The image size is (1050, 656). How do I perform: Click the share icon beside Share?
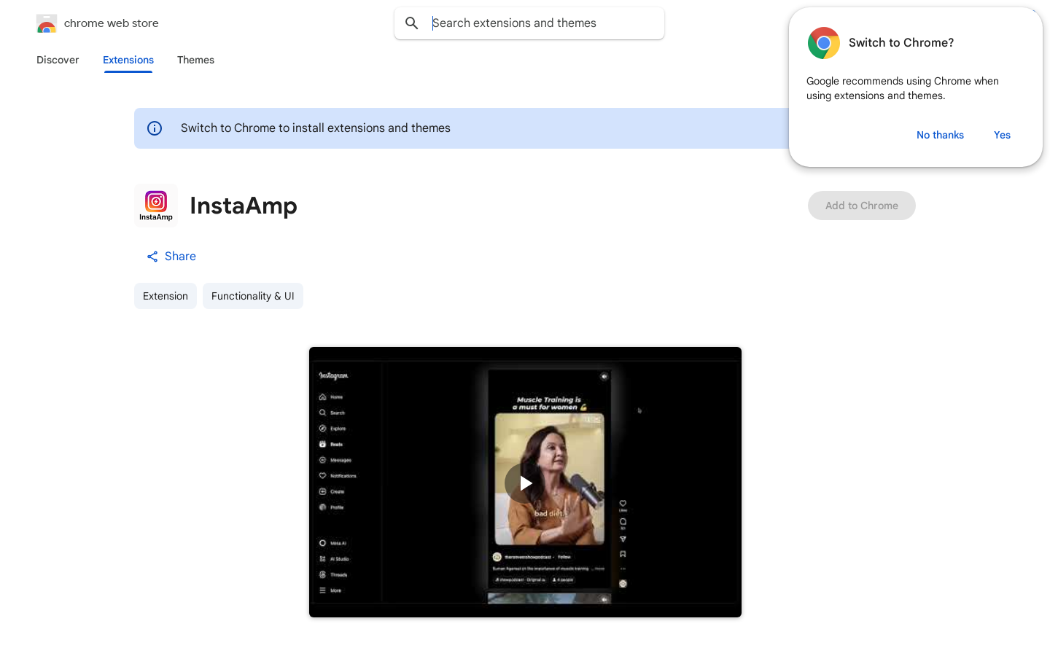pos(152,257)
